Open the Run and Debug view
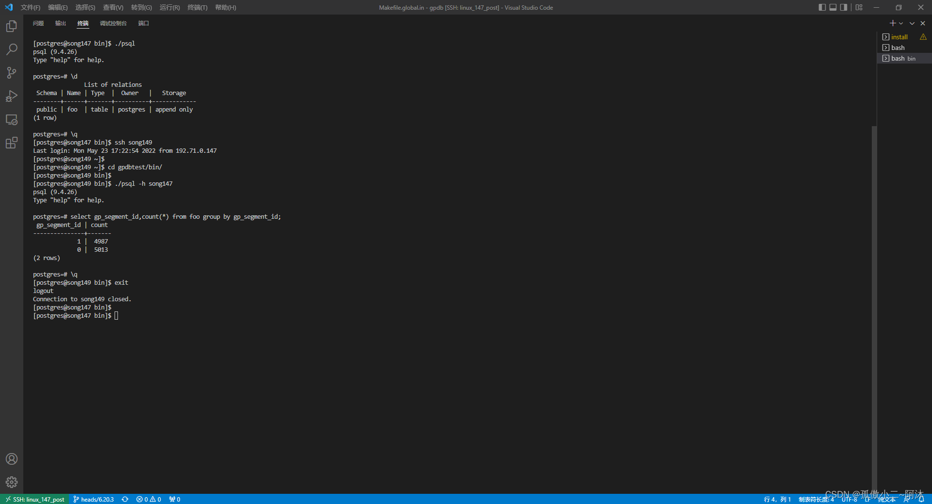Screen dimensions: 932x504 coord(12,96)
